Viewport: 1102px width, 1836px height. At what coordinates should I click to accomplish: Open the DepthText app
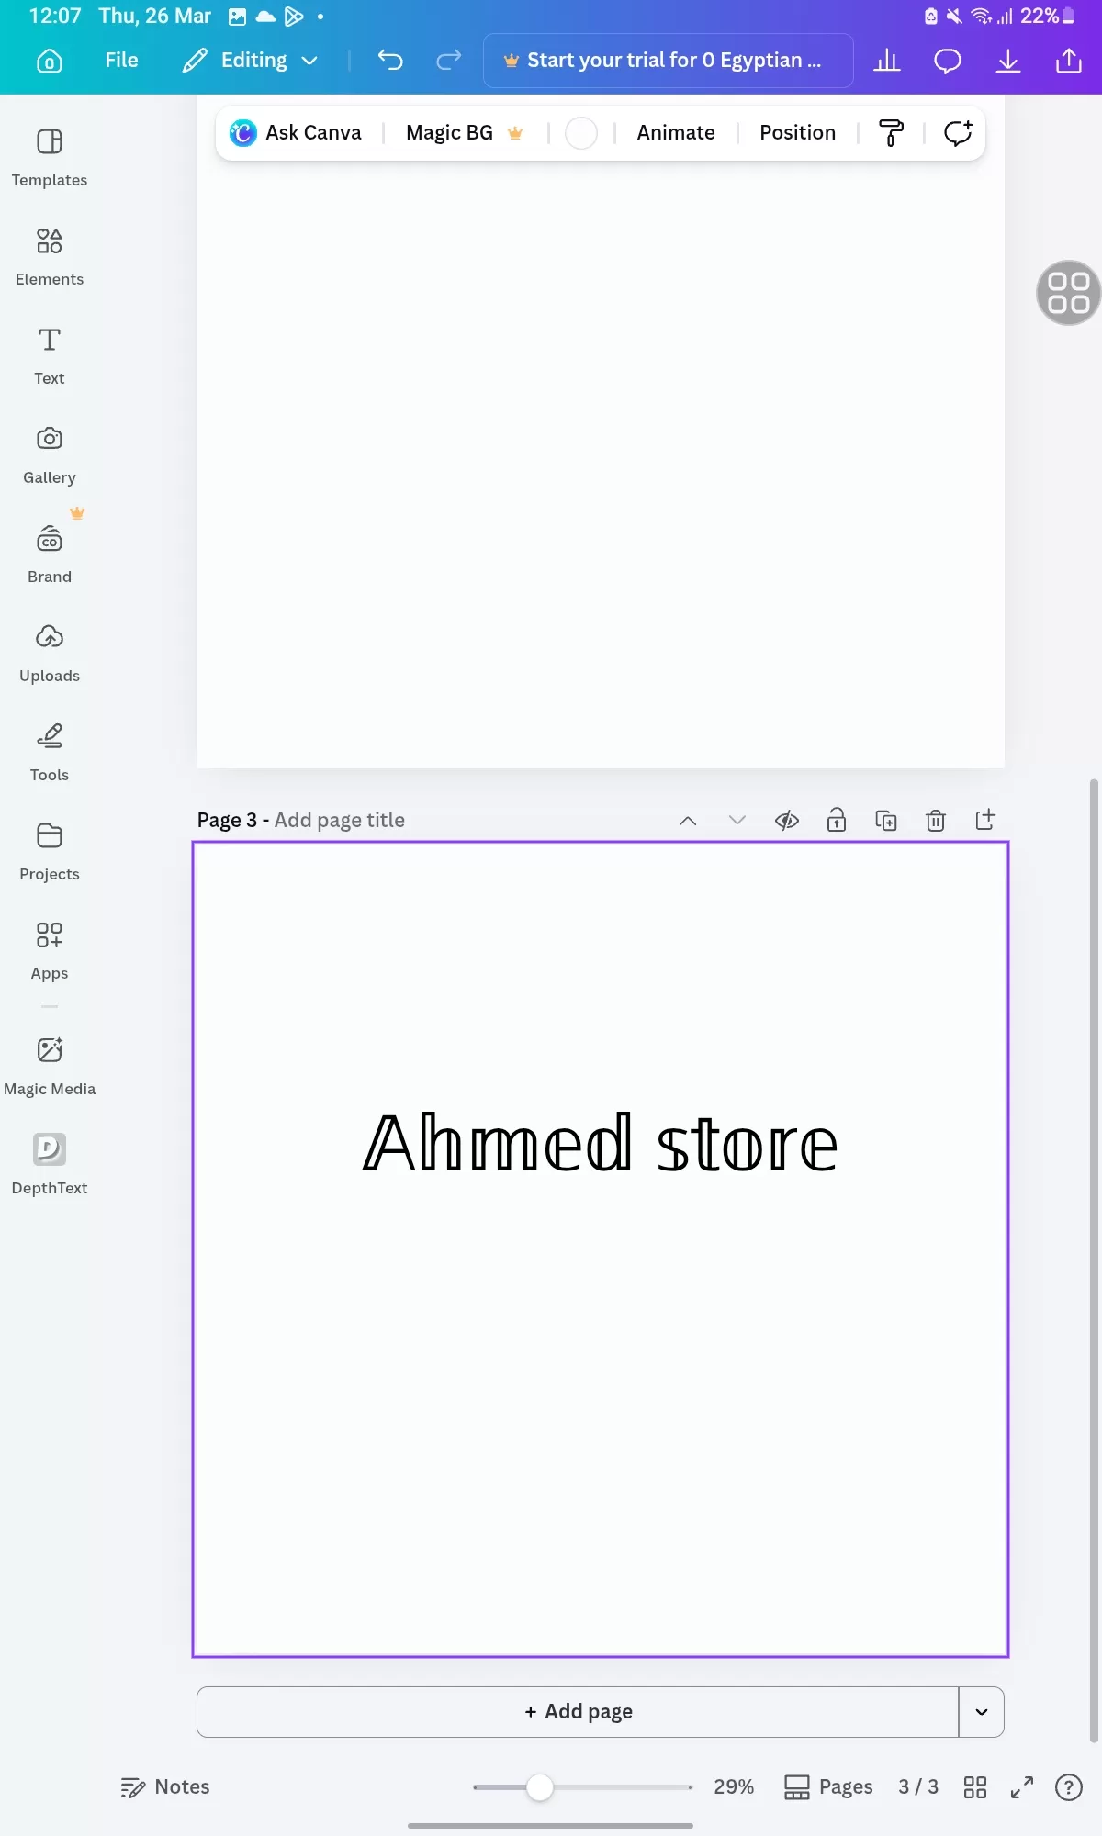[x=50, y=1164]
